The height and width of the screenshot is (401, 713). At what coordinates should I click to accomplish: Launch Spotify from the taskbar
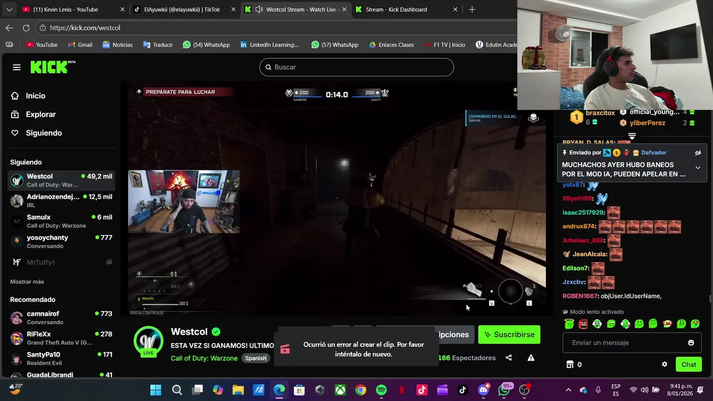[381, 390]
